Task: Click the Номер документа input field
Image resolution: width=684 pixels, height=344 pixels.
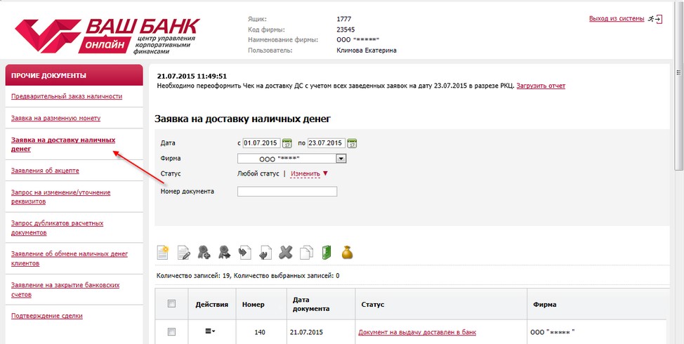Action: click(x=287, y=192)
